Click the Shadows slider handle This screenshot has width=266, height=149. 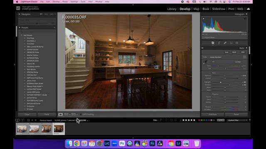[230, 85]
